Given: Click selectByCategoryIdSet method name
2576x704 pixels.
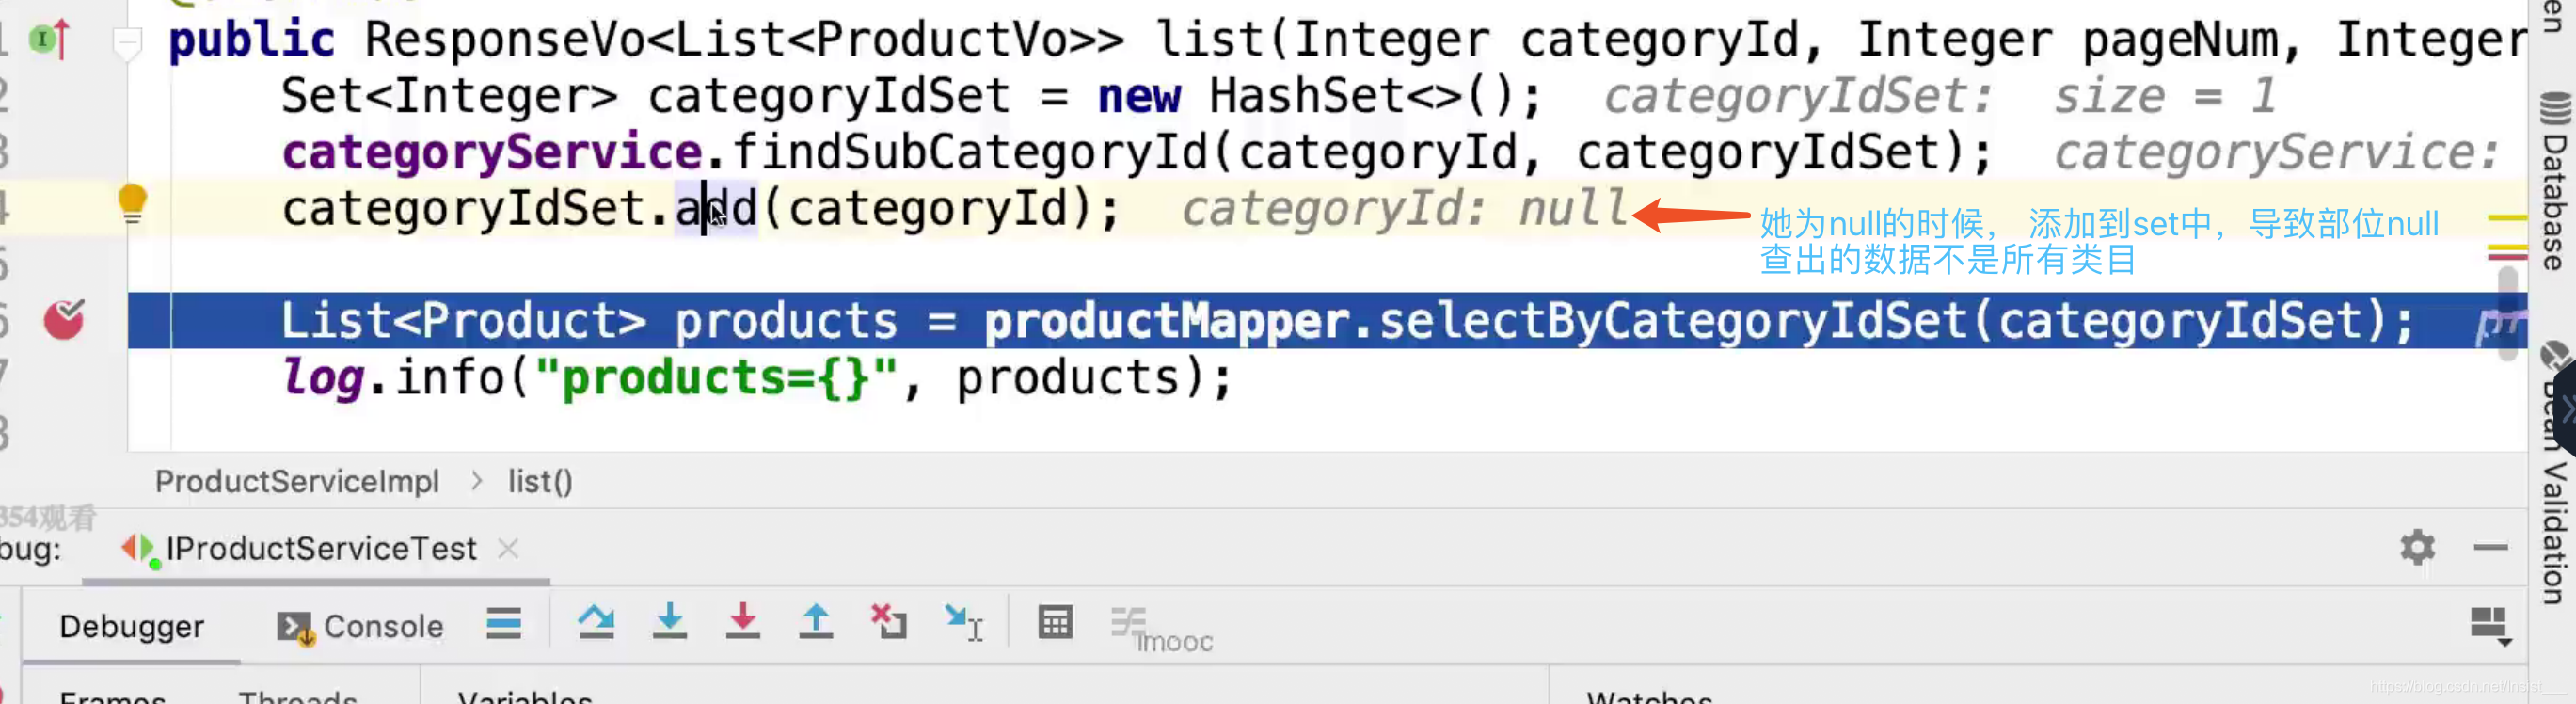Looking at the screenshot, I should pyautogui.click(x=1673, y=322).
